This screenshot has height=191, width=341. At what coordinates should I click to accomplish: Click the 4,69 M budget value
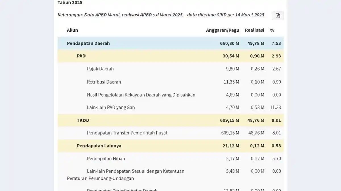point(232,95)
